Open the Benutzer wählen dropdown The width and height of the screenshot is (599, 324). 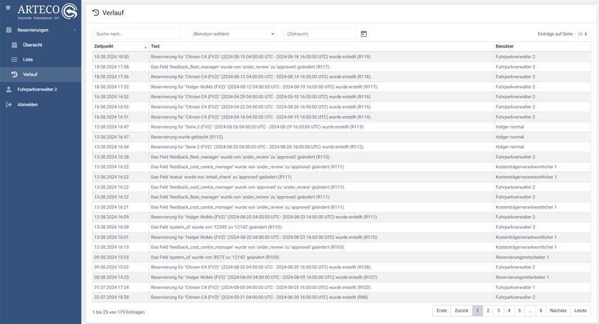click(232, 34)
